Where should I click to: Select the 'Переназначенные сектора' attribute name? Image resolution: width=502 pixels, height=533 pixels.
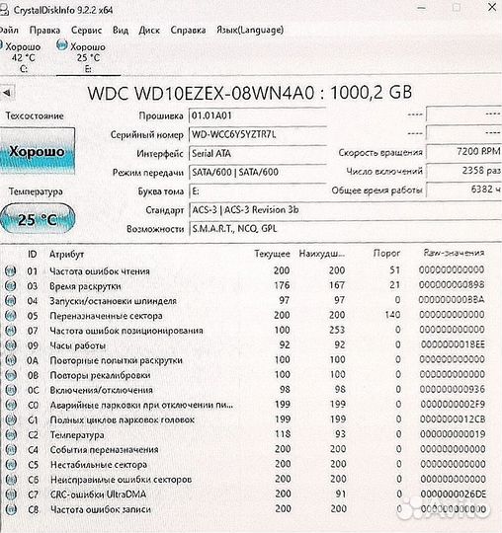click(106, 316)
